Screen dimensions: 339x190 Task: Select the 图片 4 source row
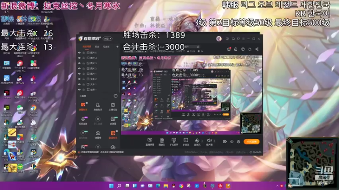(98, 58)
